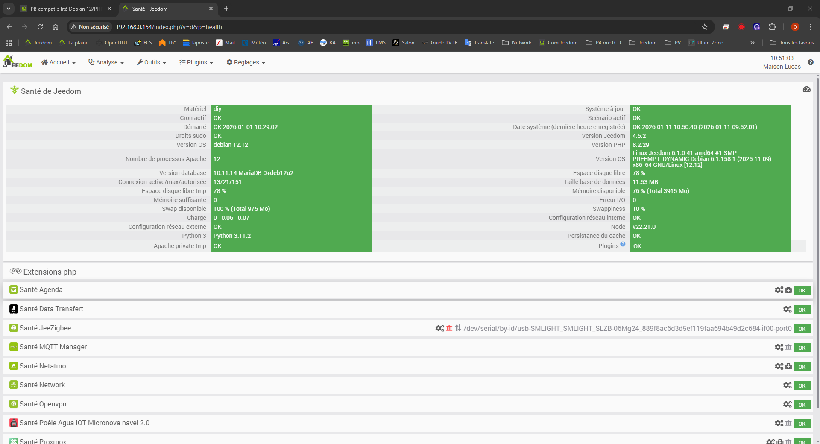Screen dimensions: 820x444
Task: Open Santé JeeZigbee configuration gears icon
Action: tap(440, 328)
